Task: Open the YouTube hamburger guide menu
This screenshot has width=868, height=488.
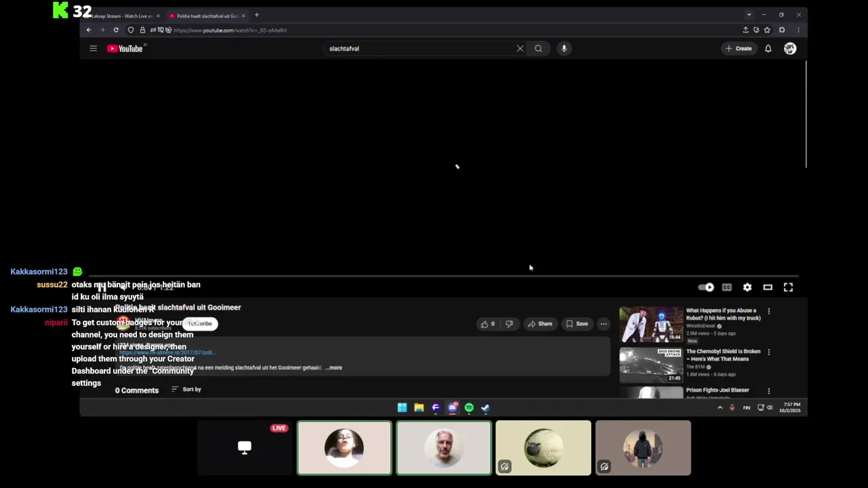Action: 93,48
